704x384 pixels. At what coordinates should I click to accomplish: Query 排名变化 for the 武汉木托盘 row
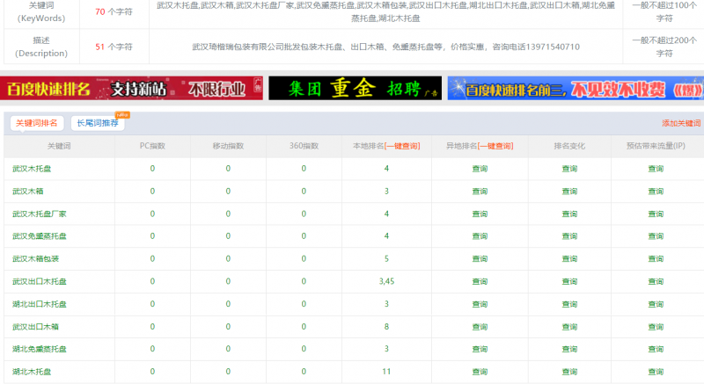click(x=569, y=168)
